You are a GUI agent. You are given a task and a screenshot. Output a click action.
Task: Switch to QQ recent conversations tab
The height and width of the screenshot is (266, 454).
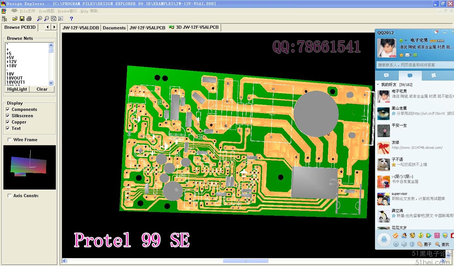pos(386,76)
